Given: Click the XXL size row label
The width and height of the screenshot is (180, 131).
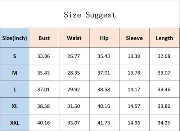Looking at the screenshot, I should click(14, 123).
